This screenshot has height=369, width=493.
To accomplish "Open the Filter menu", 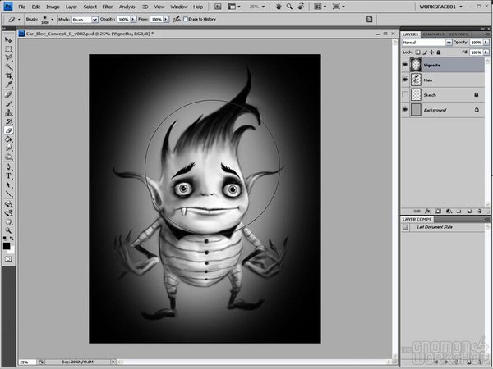I will point(108,7).
